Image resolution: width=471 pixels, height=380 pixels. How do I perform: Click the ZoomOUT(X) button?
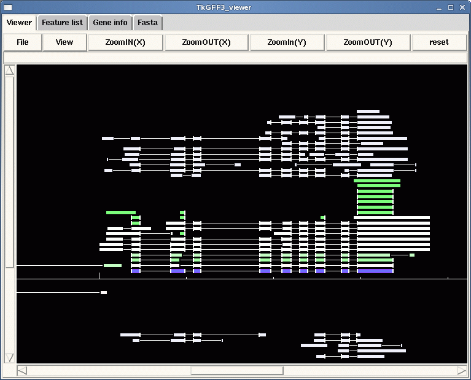[206, 42]
